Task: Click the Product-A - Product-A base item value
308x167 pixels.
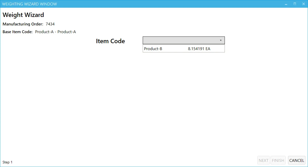Action: pos(55,32)
